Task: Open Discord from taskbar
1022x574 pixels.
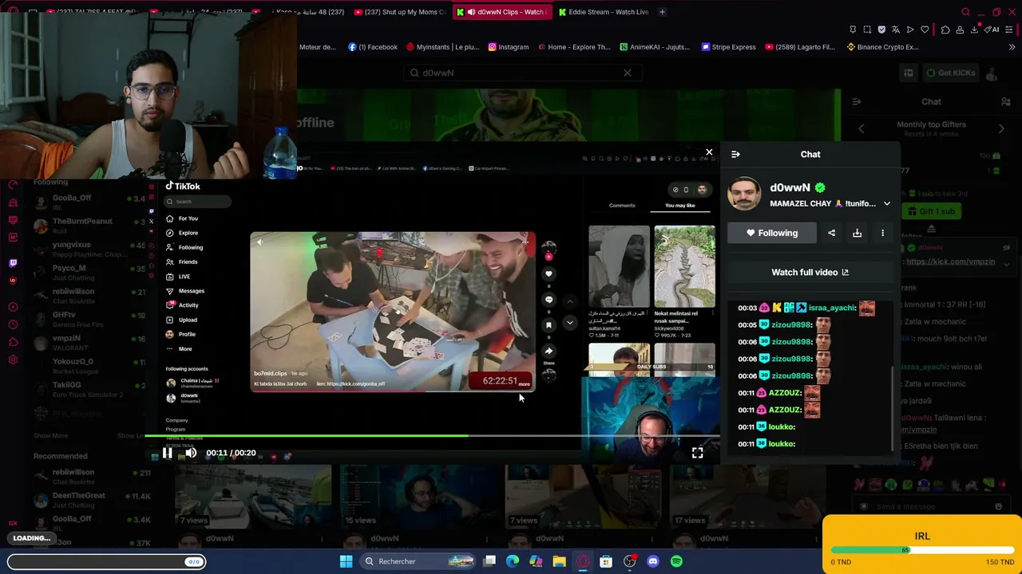Action: [x=653, y=561]
